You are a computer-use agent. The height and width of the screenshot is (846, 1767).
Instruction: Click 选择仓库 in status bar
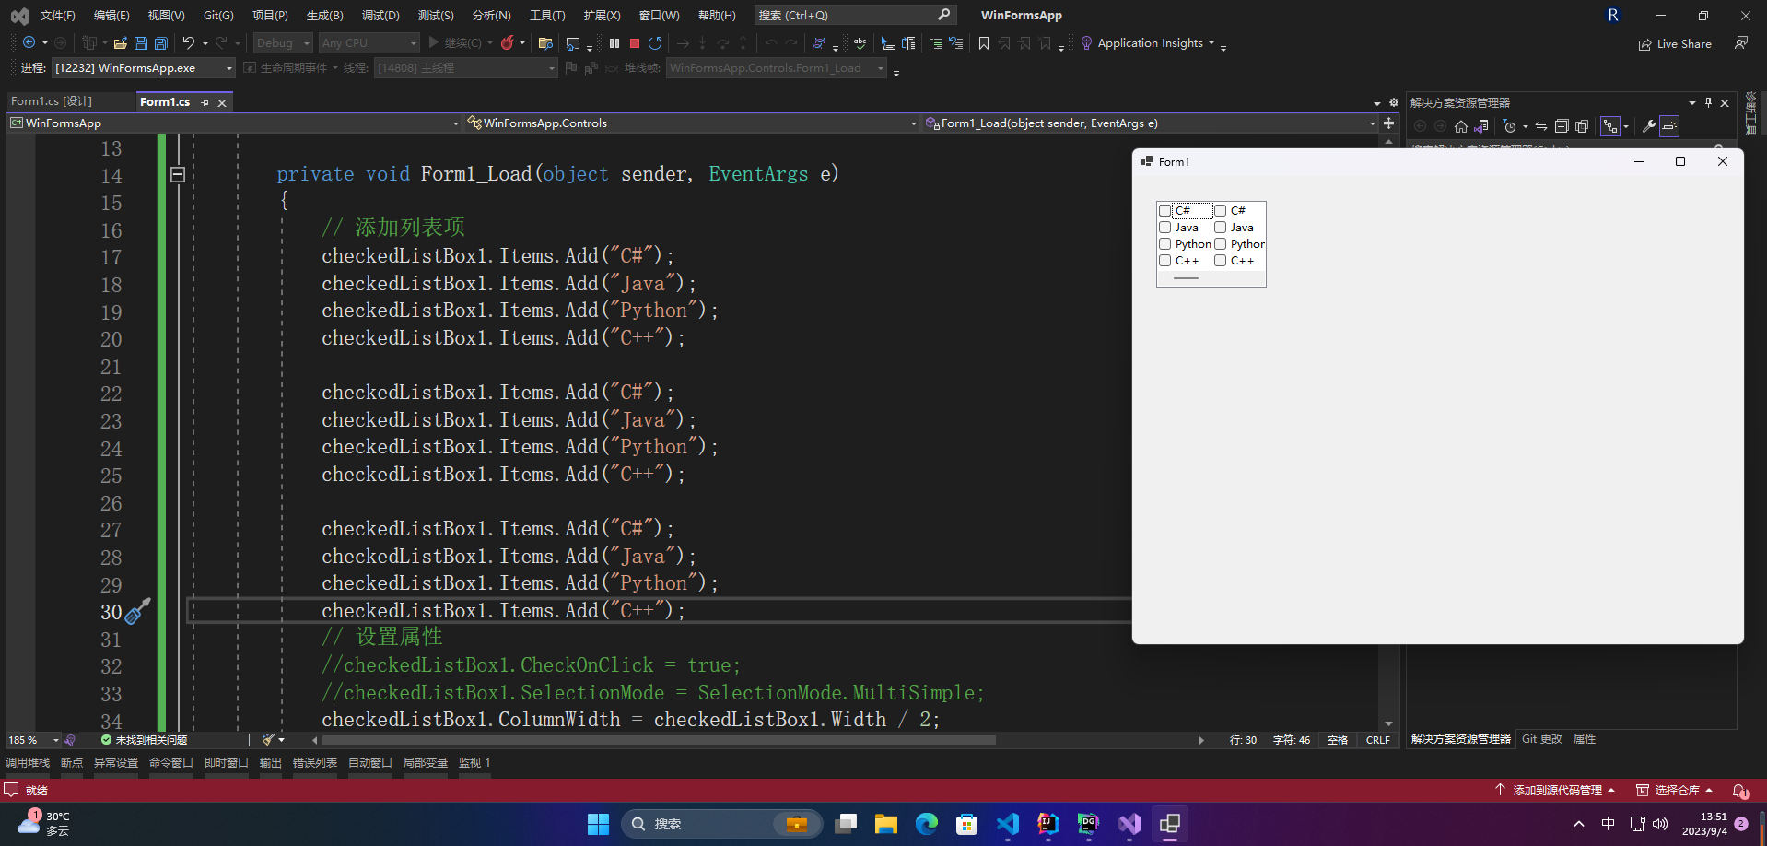tap(1675, 791)
